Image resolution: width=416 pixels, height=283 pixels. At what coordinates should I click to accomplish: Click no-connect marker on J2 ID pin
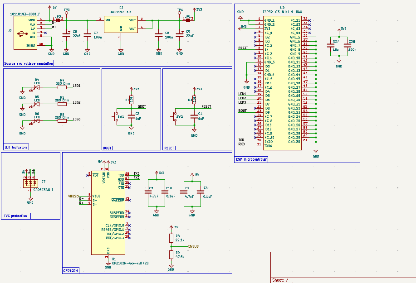click(x=45, y=33)
